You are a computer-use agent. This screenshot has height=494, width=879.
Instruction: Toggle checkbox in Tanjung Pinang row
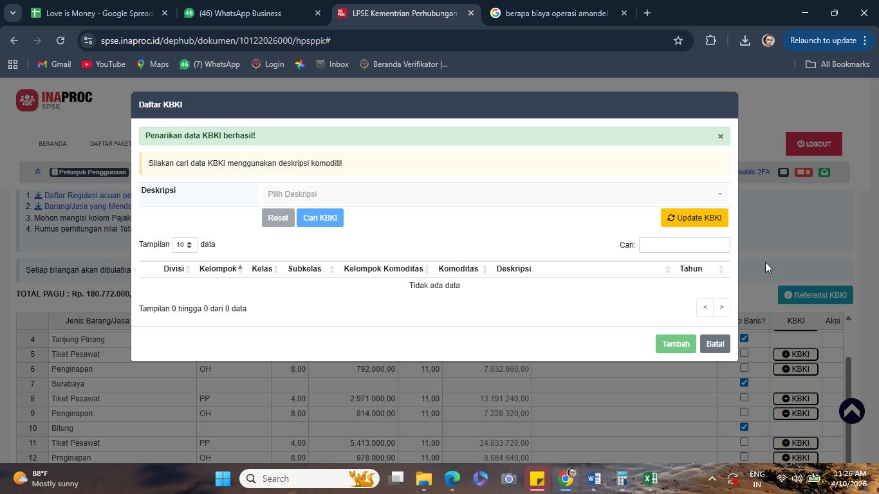744,338
